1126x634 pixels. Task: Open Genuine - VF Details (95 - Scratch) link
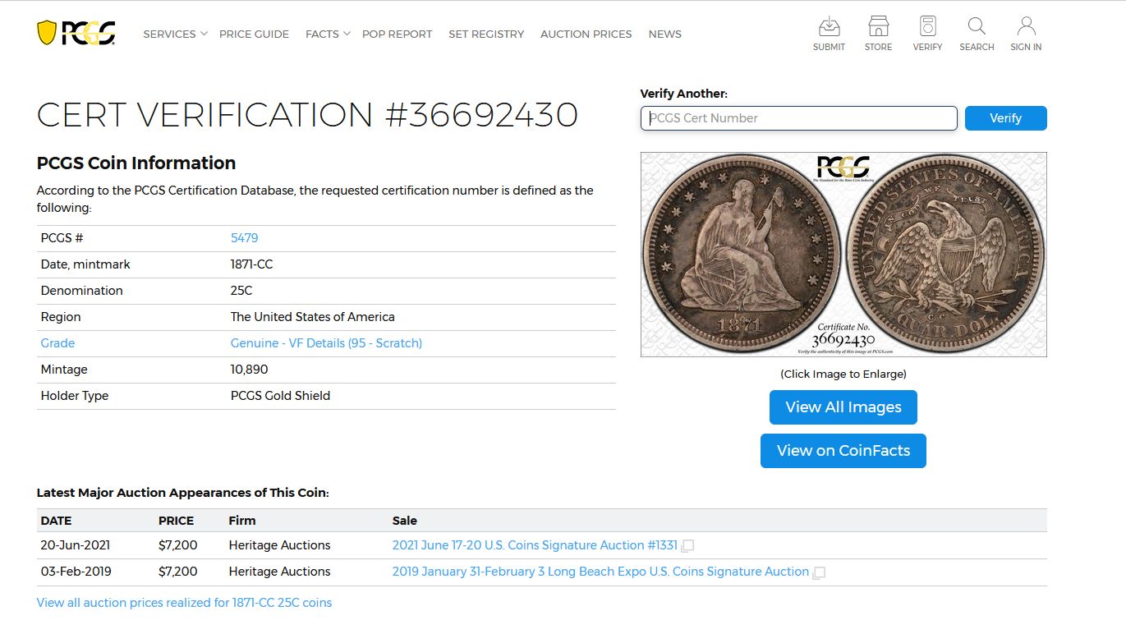point(326,343)
